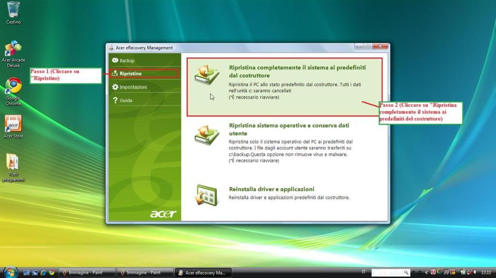Click the power plug battery tray icon
The height and width of the screenshot is (278, 496).
(463, 272)
